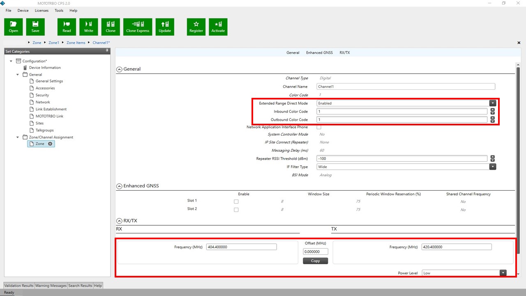The image size is (526, 296).
Task: Enable GNSS for Slot 2
Action: pyautogui.click(x=236, y=210)
